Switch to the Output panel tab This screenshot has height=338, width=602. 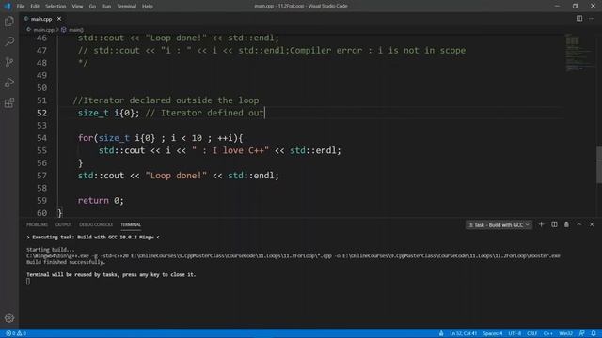[x=63, y=224]
